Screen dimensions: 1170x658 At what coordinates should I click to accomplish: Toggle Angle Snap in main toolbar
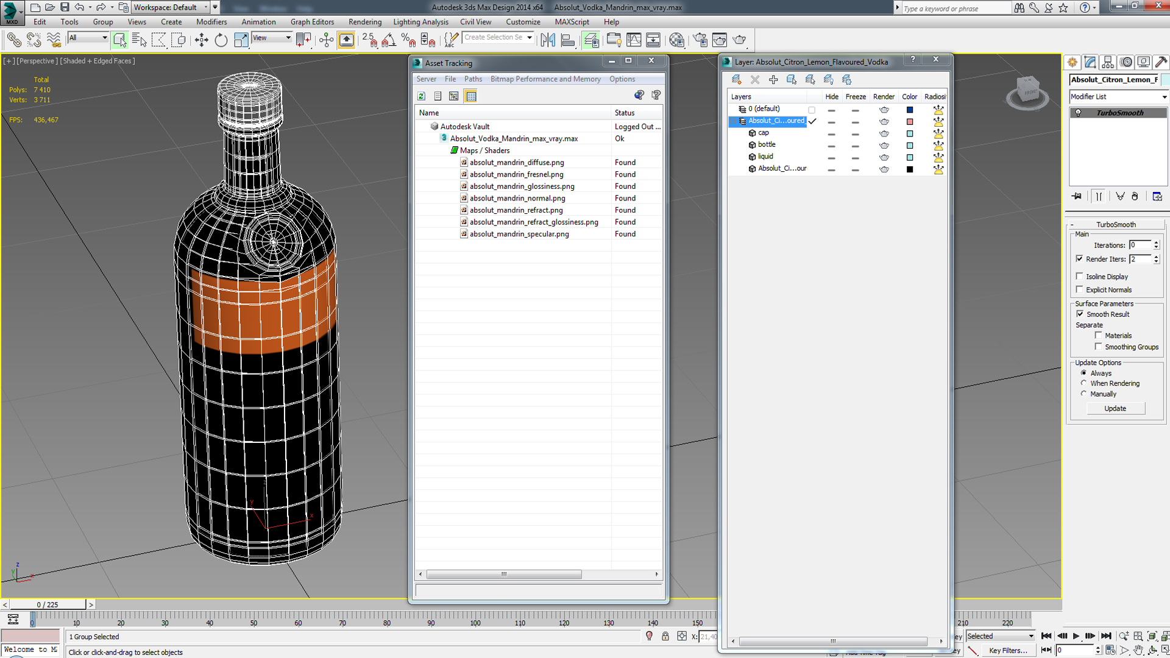(389, 40)
